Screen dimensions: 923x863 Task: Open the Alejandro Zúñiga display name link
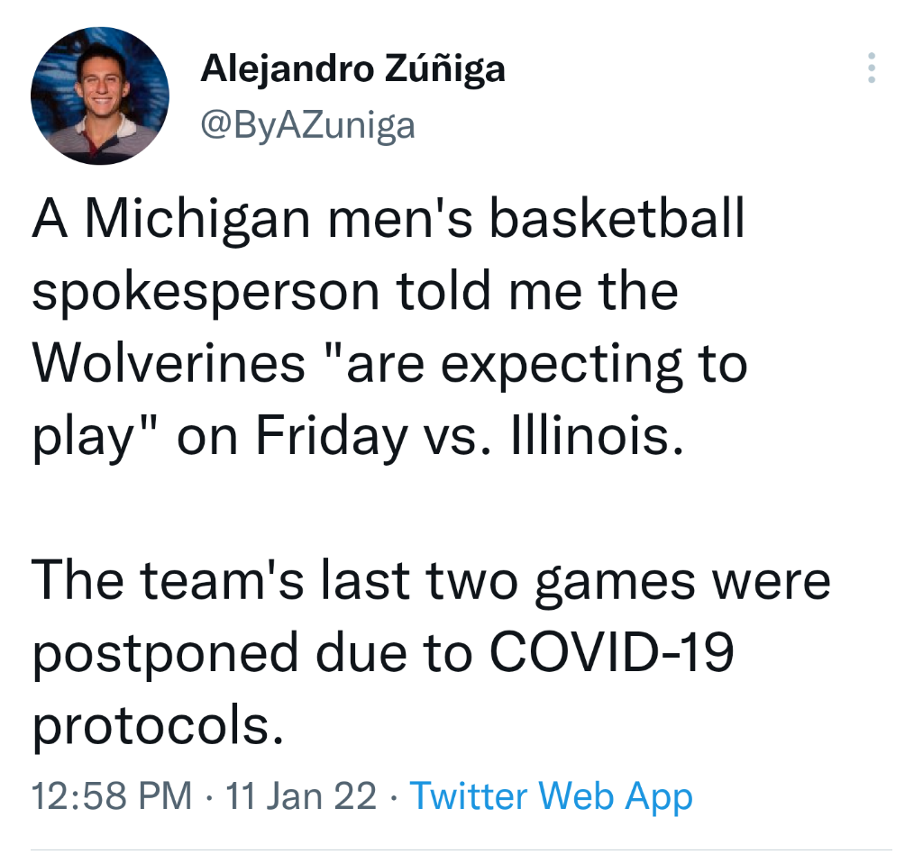coord(352,68)
